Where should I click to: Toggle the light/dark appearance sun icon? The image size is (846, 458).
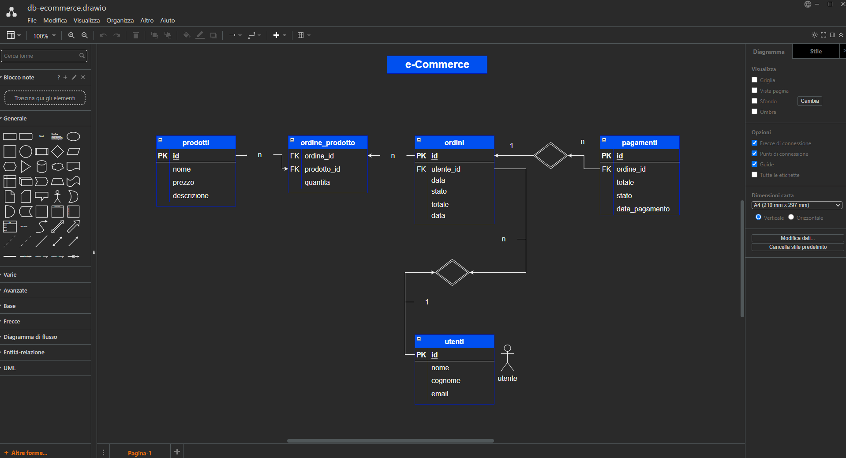tap(814, 35)
